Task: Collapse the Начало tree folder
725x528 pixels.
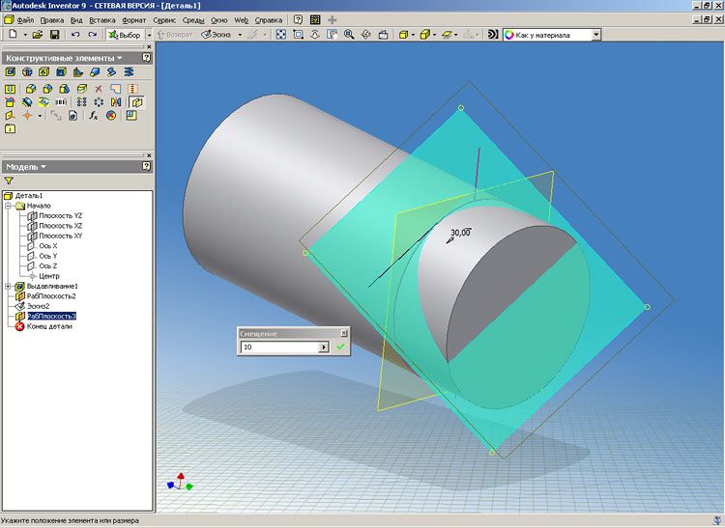Action: (8, 206)
